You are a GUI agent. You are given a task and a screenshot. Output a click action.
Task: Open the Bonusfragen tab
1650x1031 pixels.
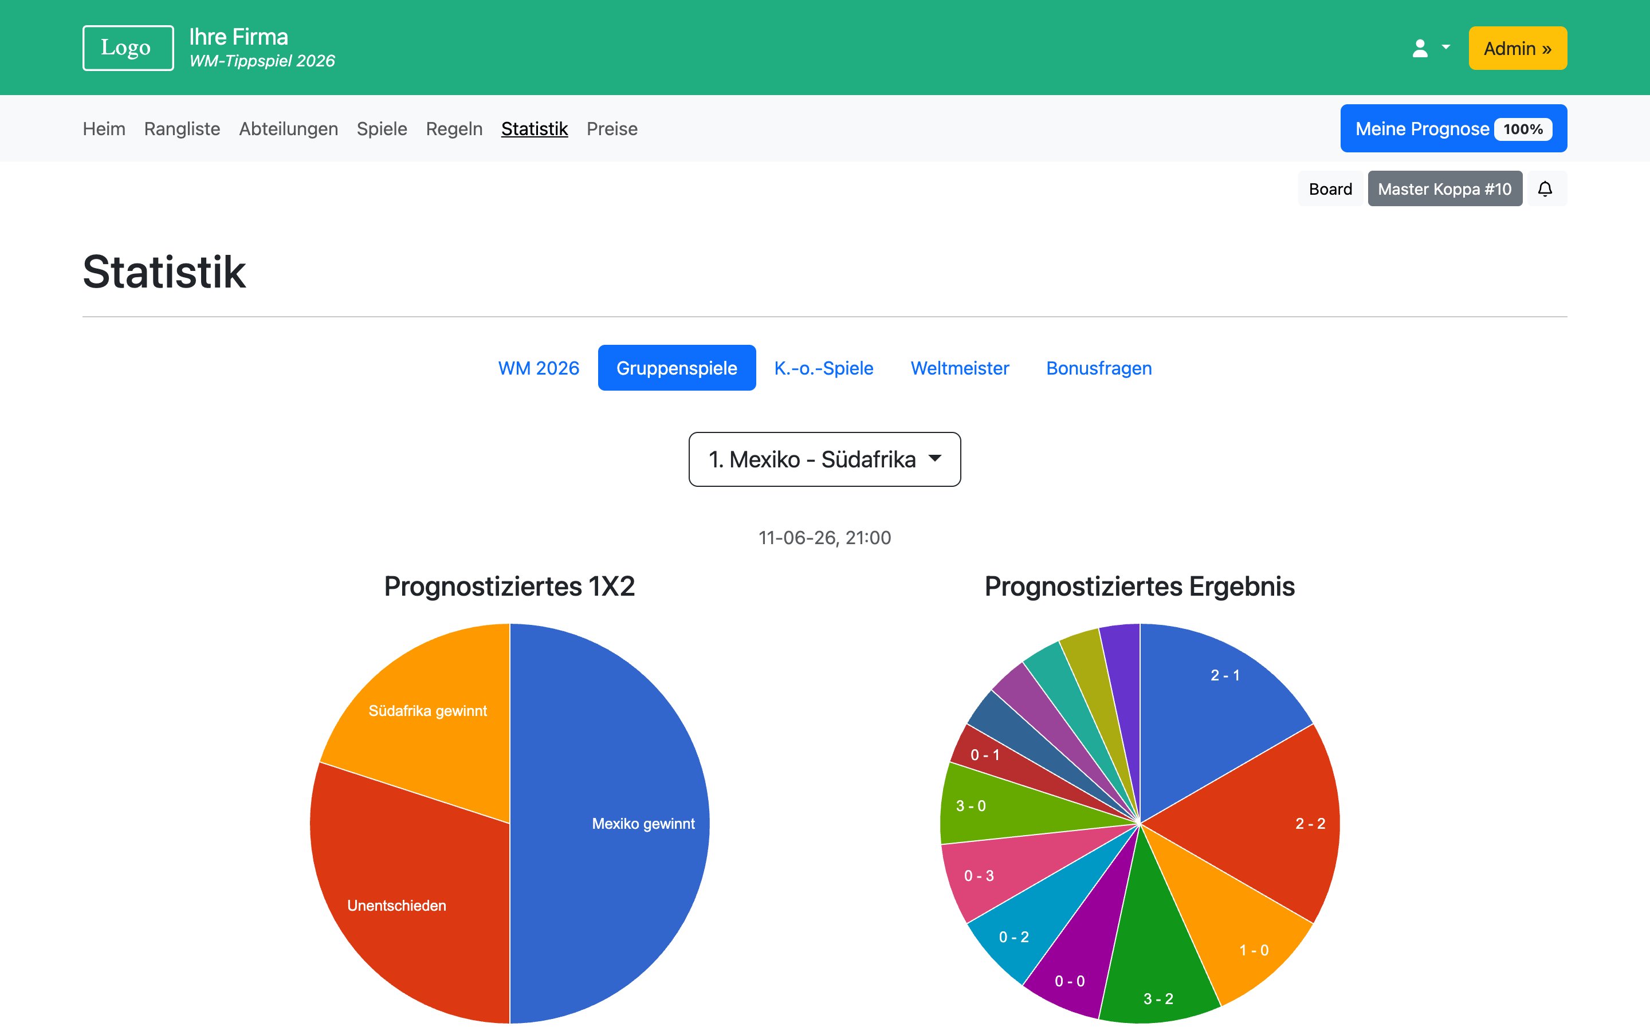pyautogui.click(x=1098, y=368)
